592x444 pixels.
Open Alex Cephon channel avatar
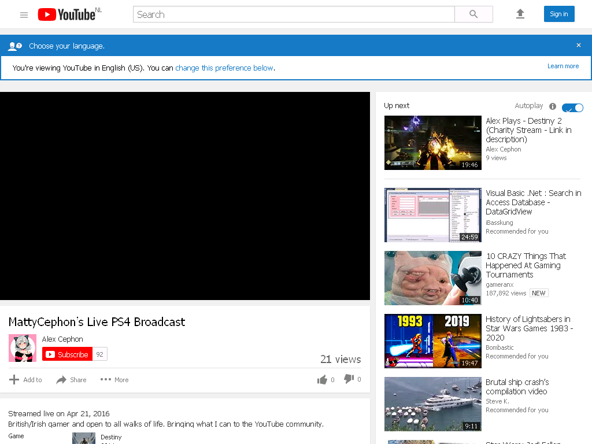pos(23,348)
